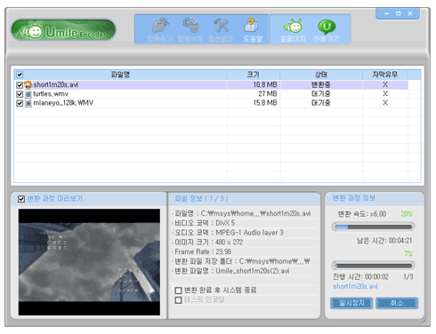Click the conversion speed x6.00 text
The width and height of the screenshot is (436, 334).
point(362,214)
